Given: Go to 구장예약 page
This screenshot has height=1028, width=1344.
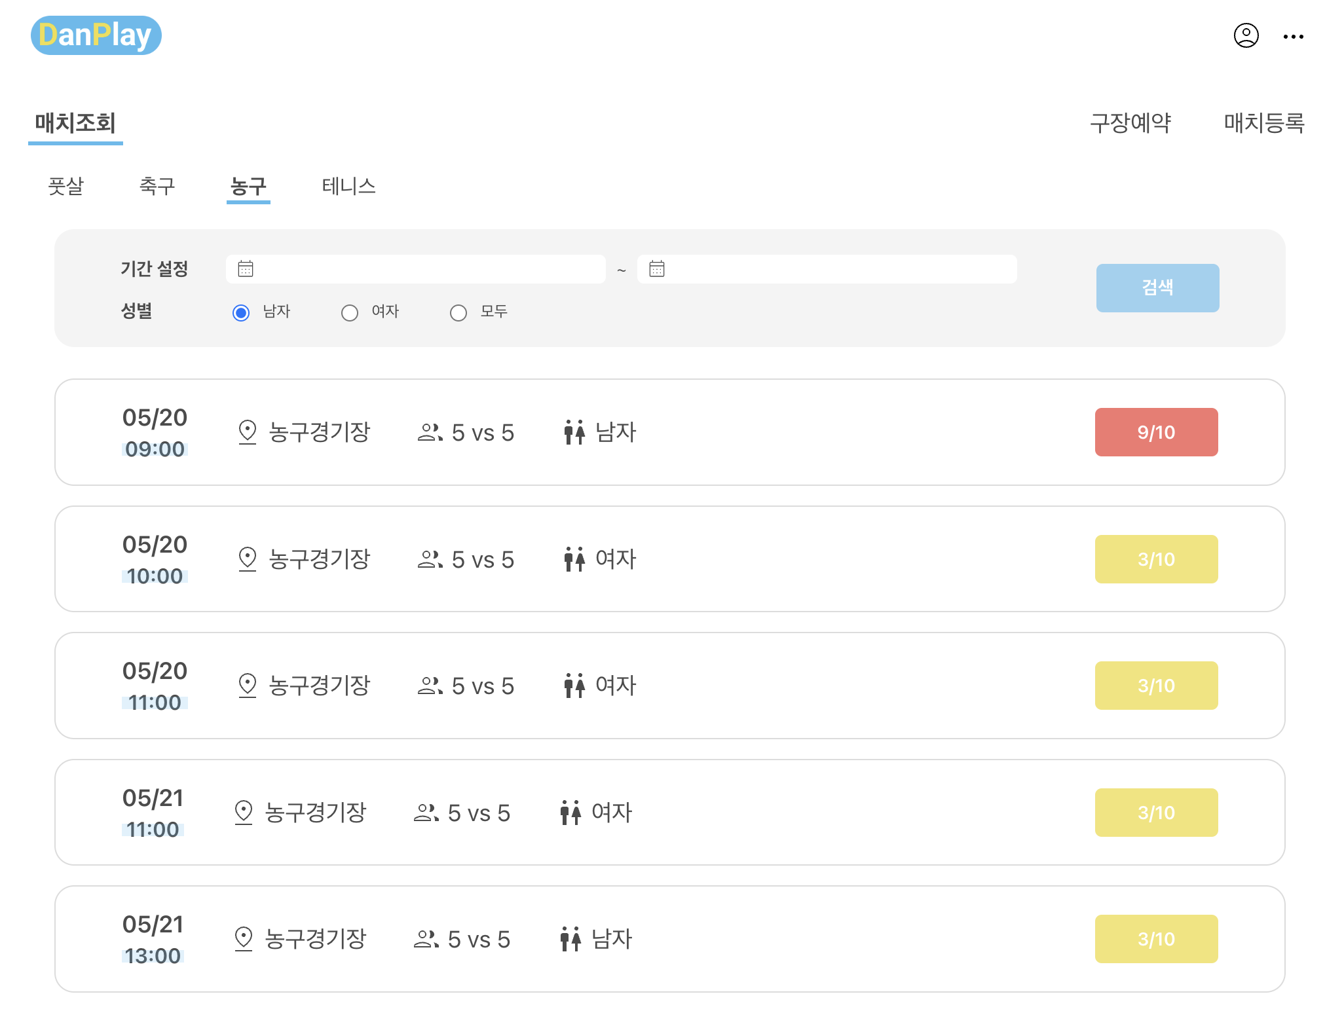Looking at the screenshot, I should [1130, 123].
